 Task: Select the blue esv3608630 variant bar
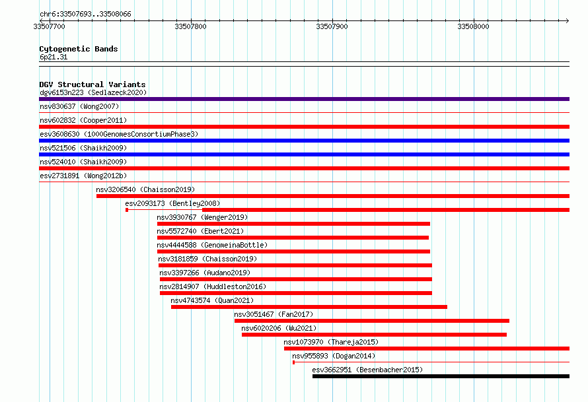[304, 141]
